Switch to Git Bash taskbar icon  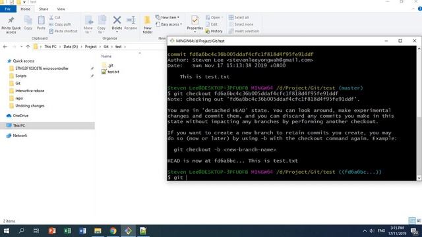[x=128, y=231]
